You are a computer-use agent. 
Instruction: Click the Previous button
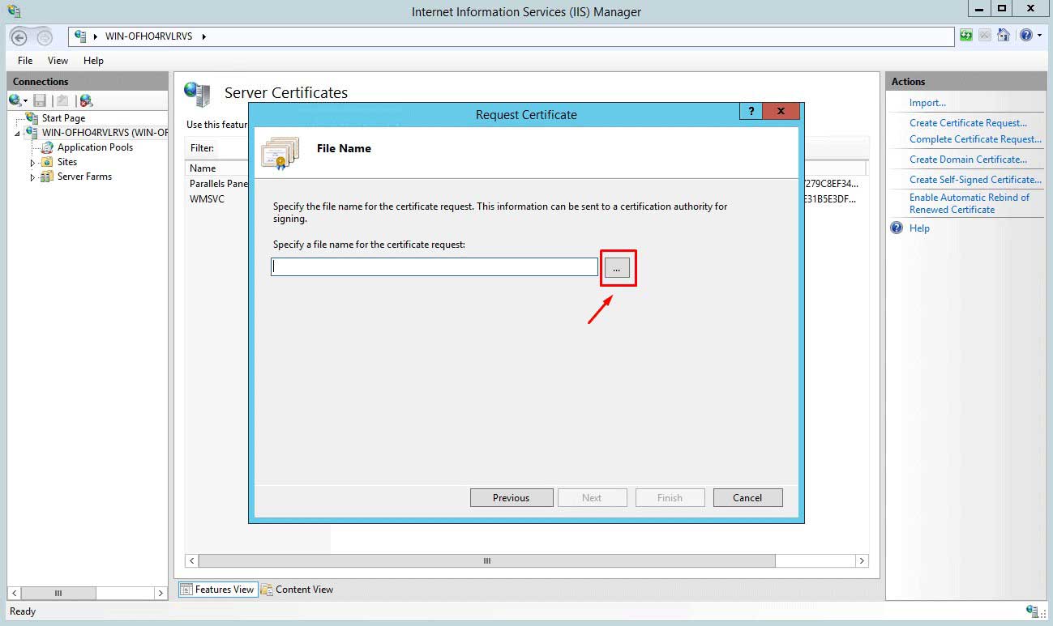click(511, 498)
